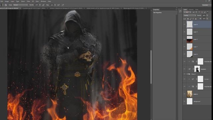Switch to the Channels tab

pos(191,10)
